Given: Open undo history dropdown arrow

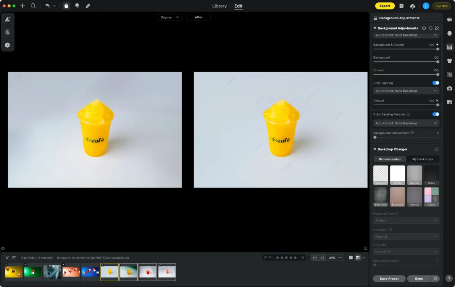Looking at the screenshot, I should tap(54, 6).
